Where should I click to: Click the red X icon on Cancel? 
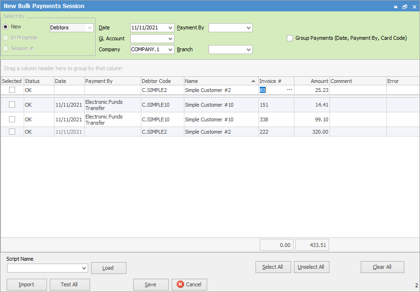pyautogui.click(x=180, y=284)
